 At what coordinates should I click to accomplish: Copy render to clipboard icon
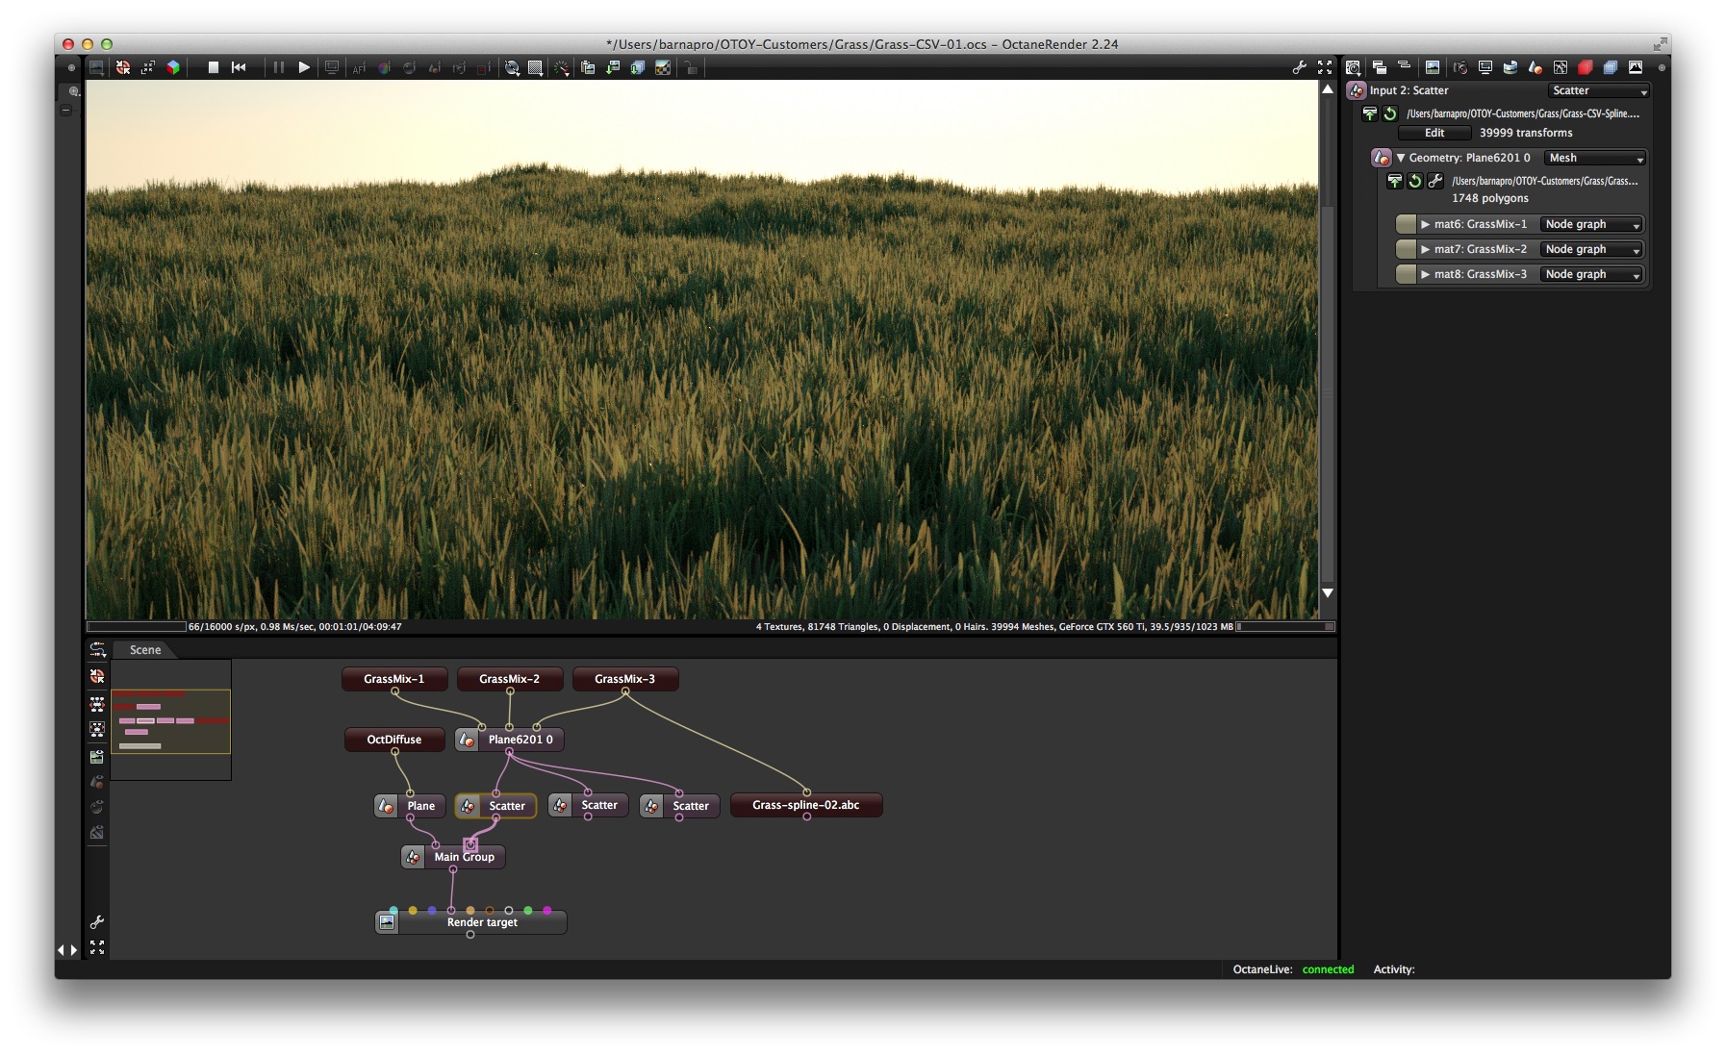click(588, 67)
